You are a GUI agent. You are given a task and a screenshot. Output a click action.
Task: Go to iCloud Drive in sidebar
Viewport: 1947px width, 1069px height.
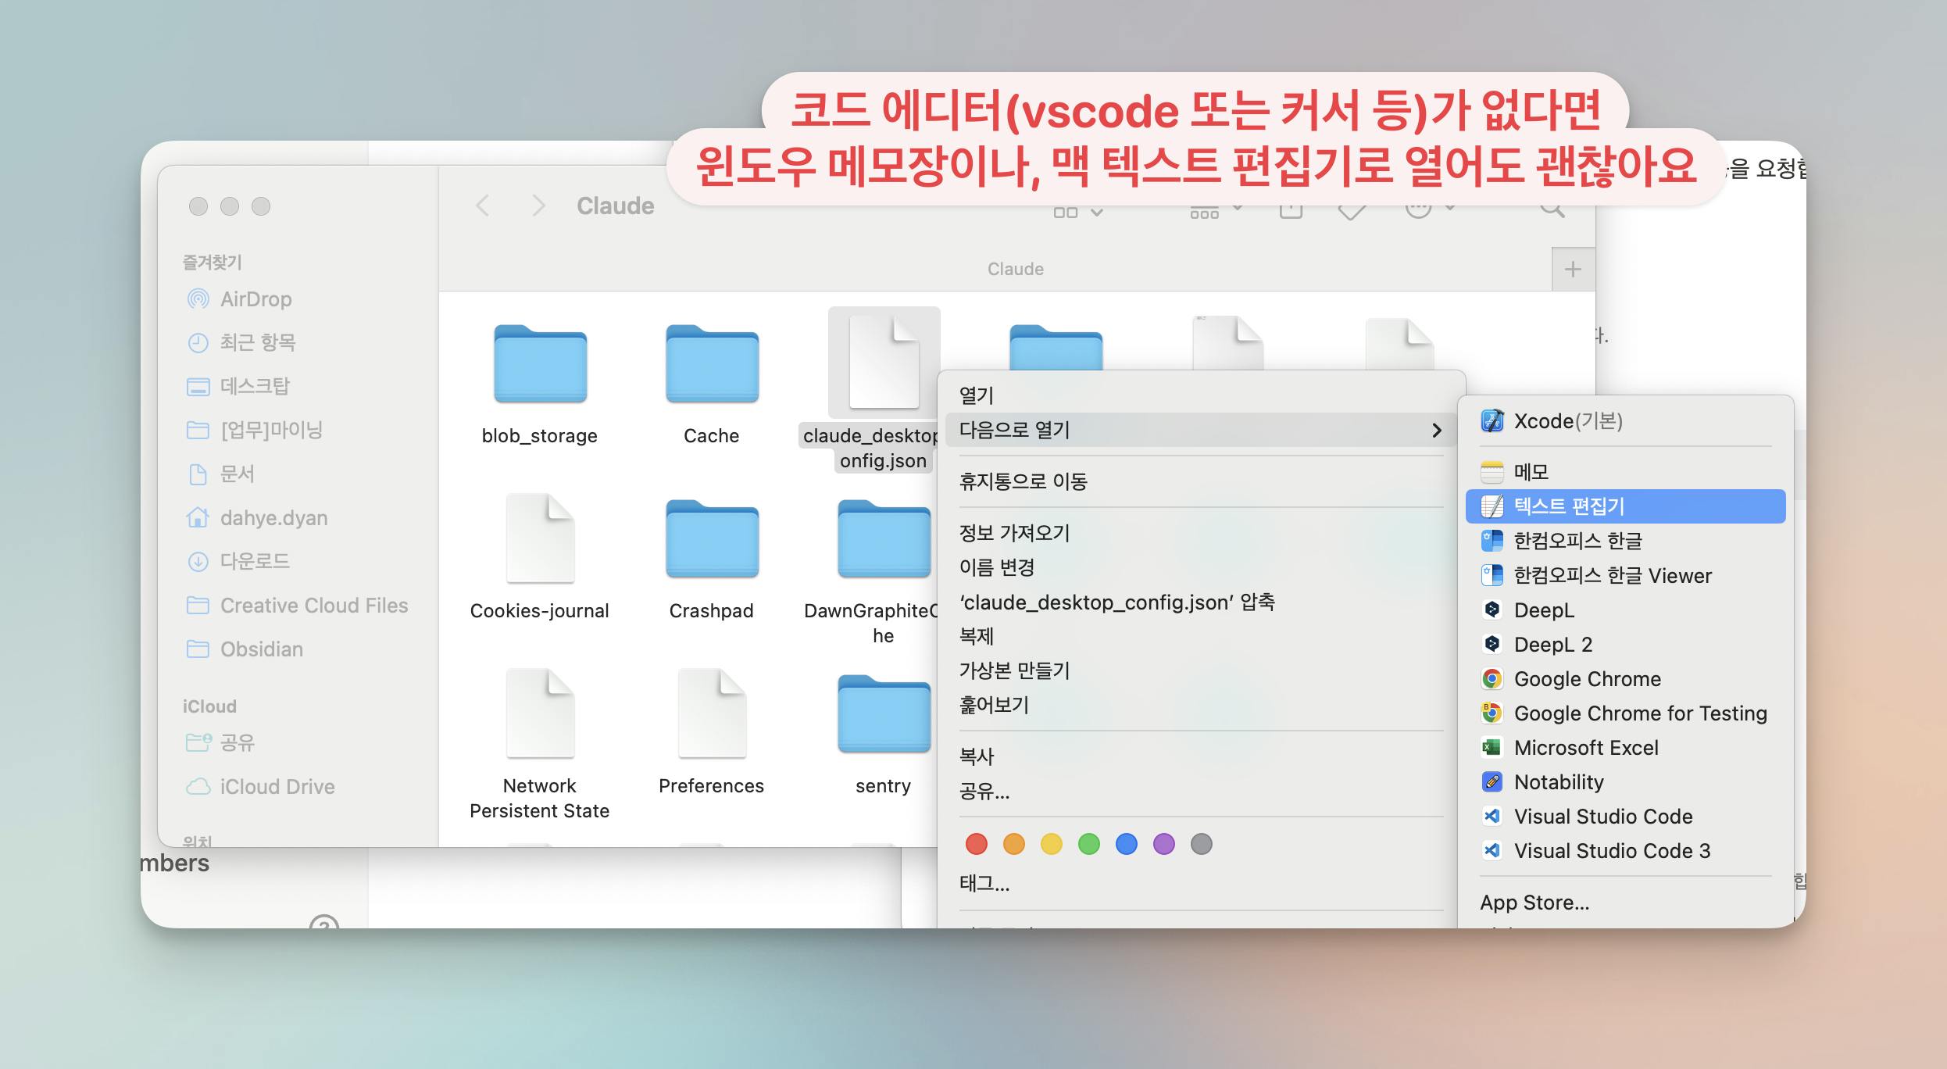click(277, 787)
